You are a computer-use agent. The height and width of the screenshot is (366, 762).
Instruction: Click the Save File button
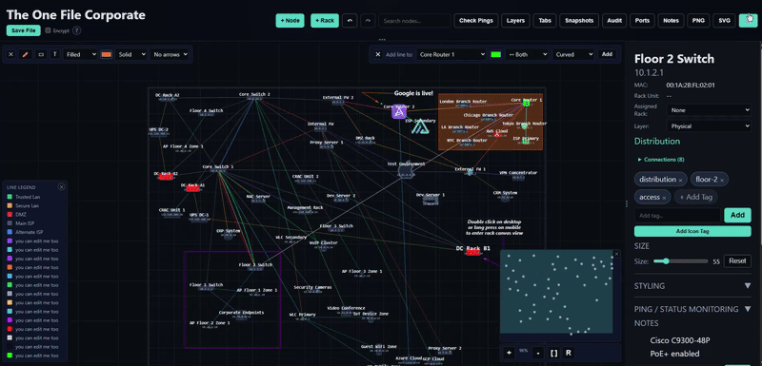23,30
